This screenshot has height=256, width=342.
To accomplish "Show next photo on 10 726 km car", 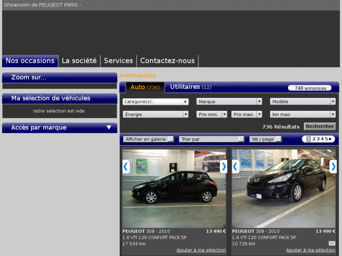I will click(333, 167).
